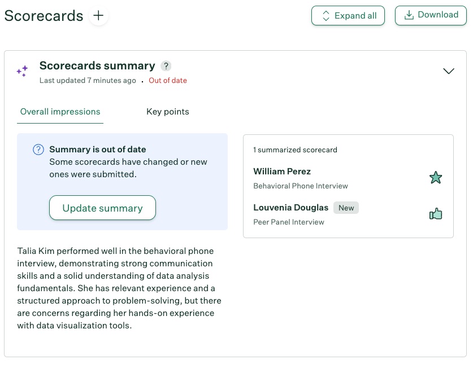
Task: Select the Overall impressions tab
Action: click(60, 112)
